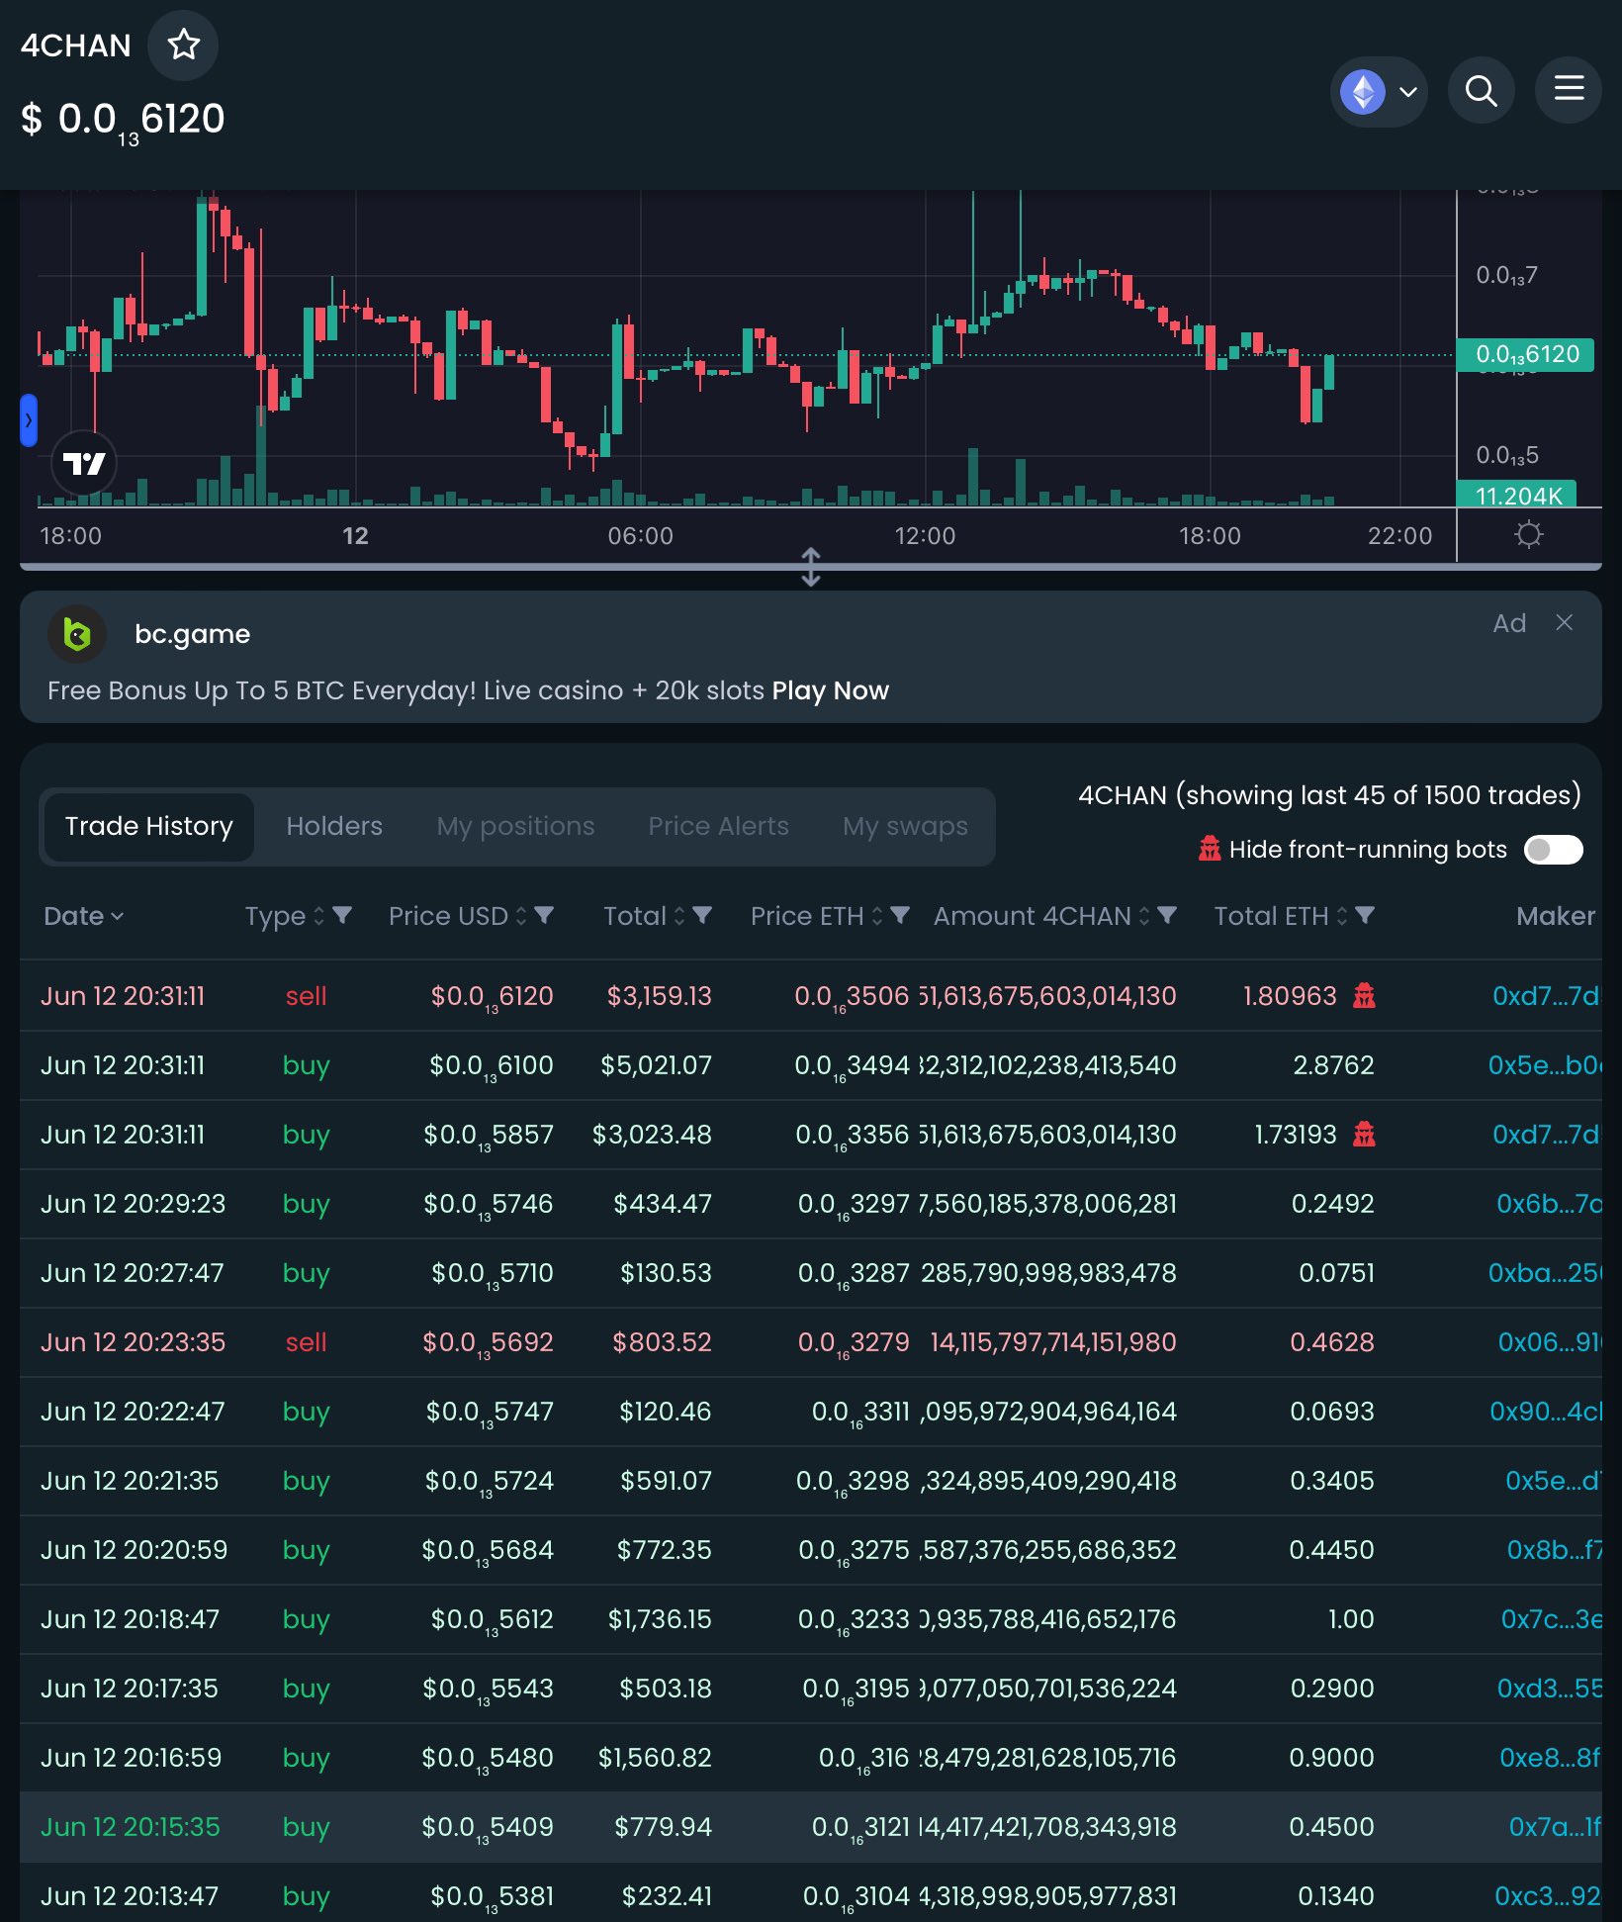Open maker address 0xc3…92 of the $232.41 buy

[1548, 1896]
